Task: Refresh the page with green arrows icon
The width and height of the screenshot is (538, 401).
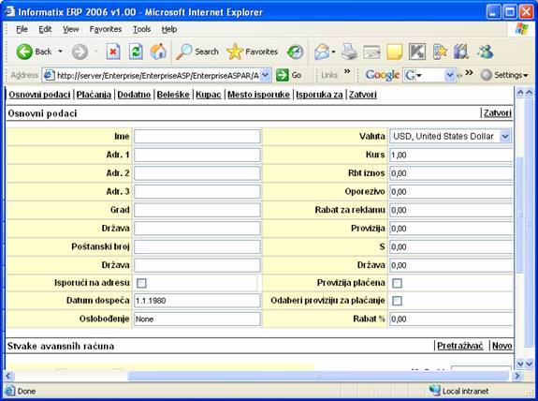Action: (x=136, y=52)
